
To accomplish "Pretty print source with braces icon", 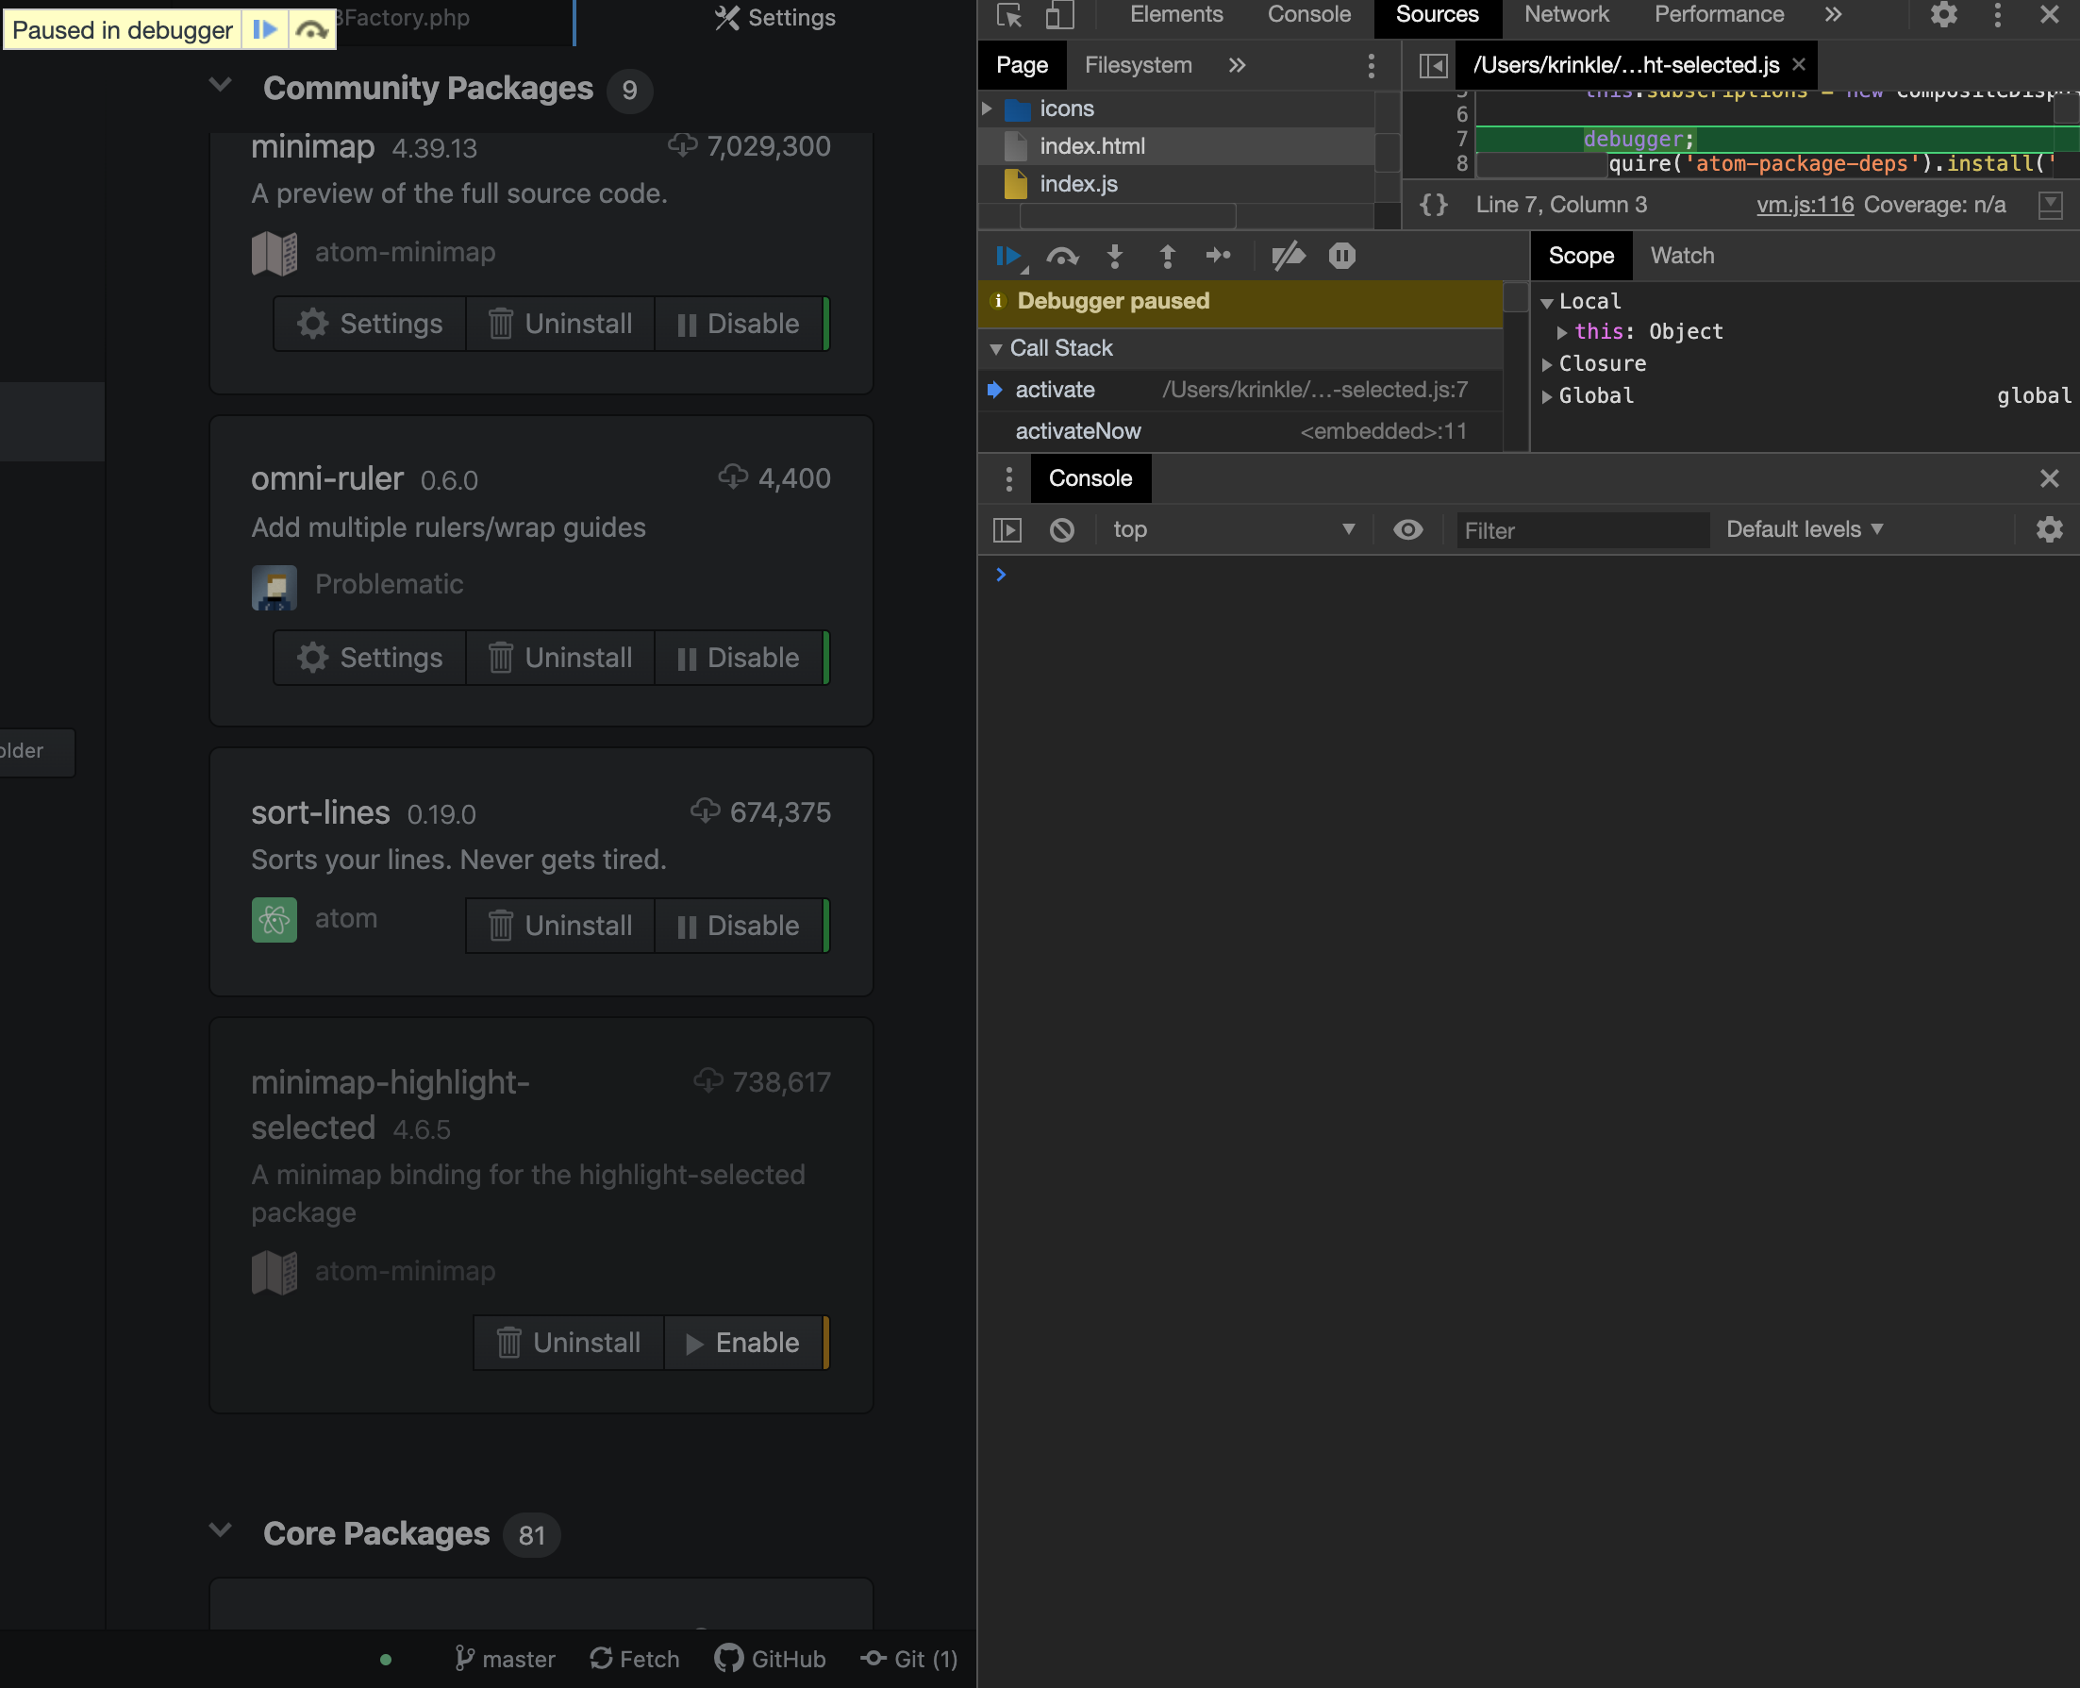I will pos(1434,205).
